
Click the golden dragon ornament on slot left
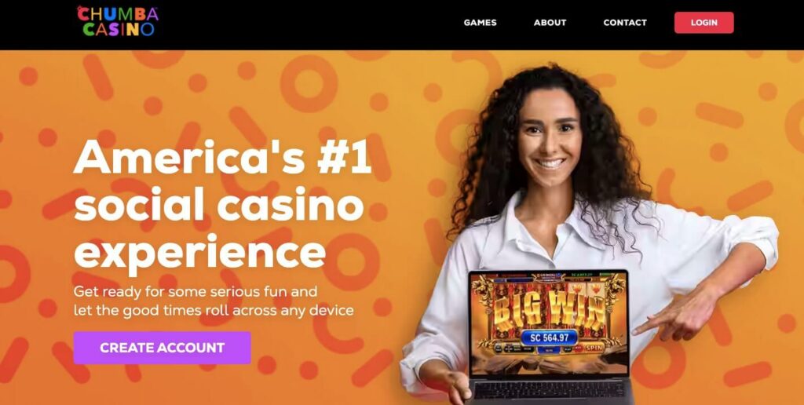coord(483,294)
